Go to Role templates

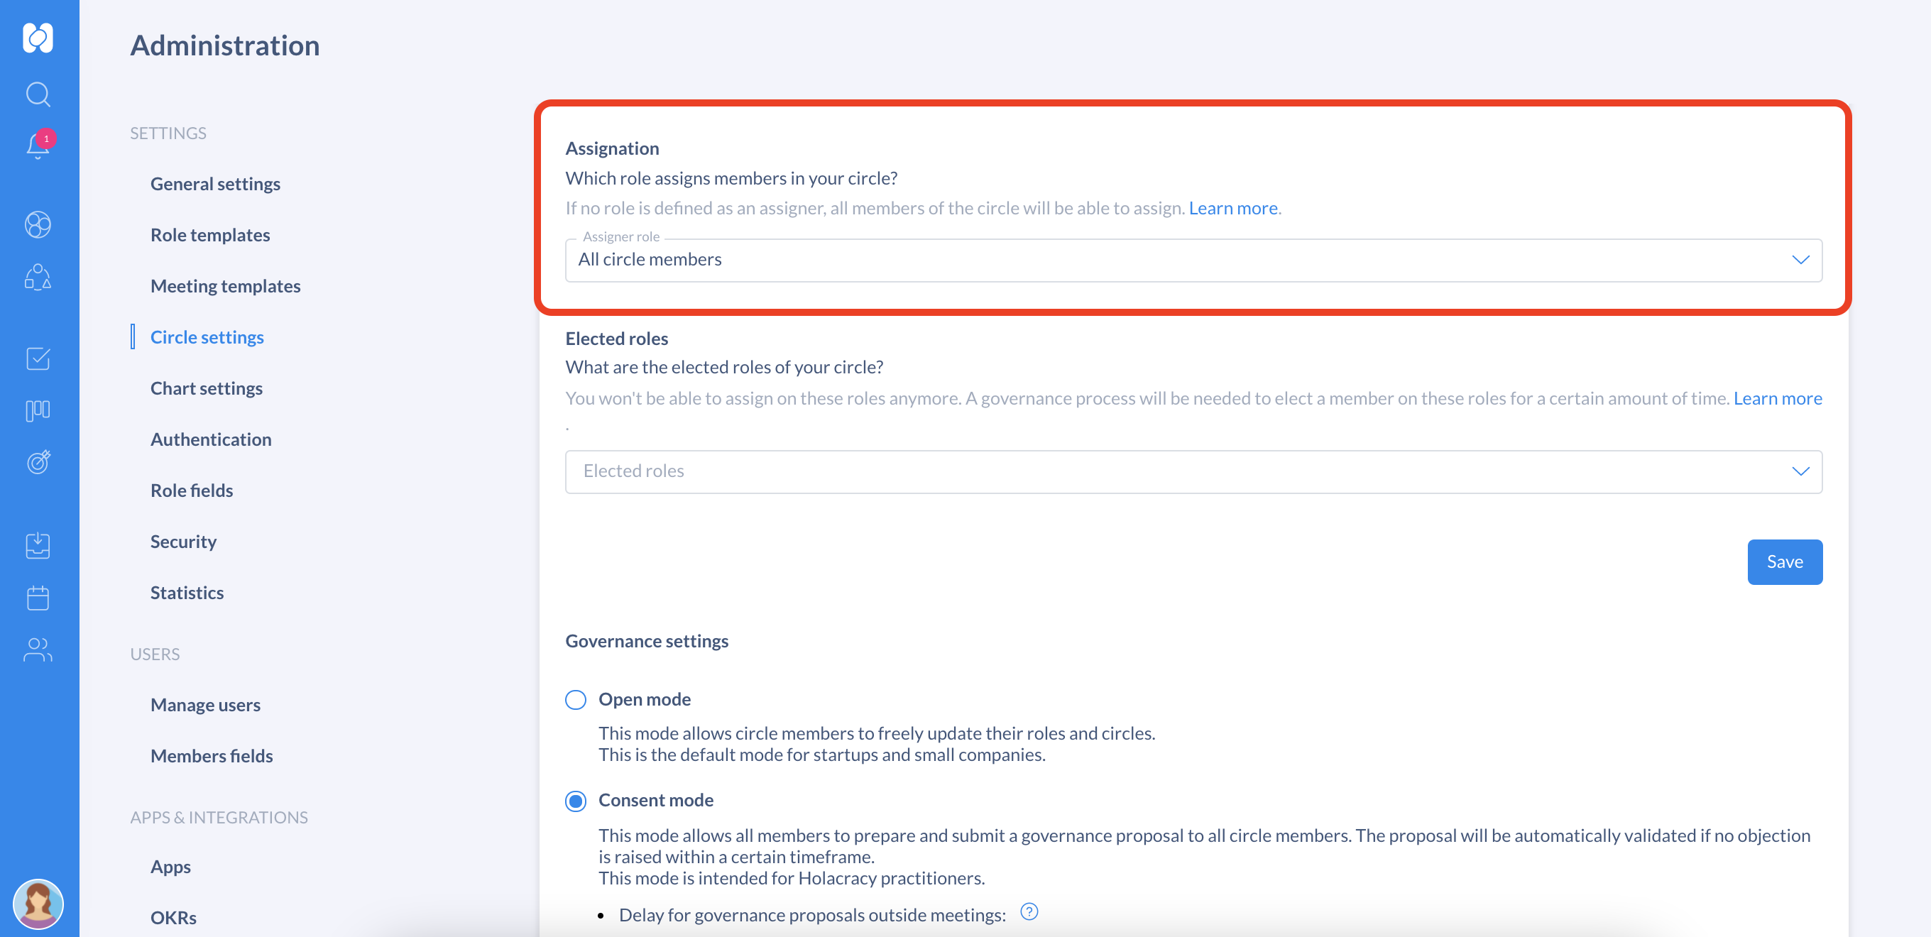point(210,235)
